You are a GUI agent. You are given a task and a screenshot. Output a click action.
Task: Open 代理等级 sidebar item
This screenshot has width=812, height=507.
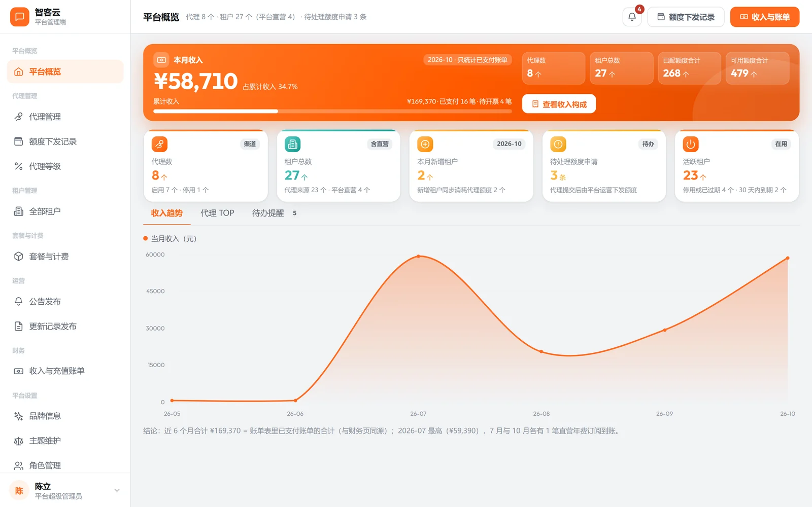click(x=65, y=166)
